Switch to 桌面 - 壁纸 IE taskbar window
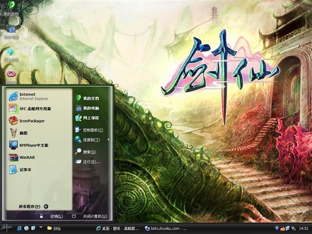312x234 pixels. coord(118,228)
